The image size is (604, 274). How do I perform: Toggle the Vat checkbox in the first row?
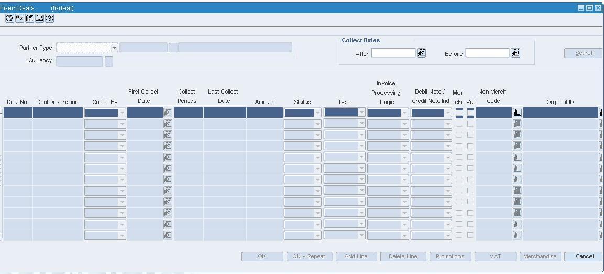pos(470,112)
